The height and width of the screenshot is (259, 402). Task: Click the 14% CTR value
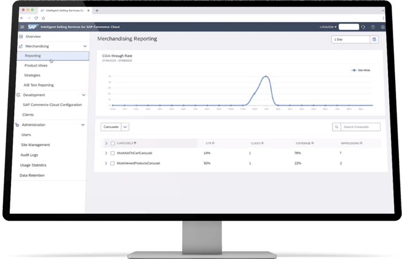pyautogui.click(x=207, y=153)
